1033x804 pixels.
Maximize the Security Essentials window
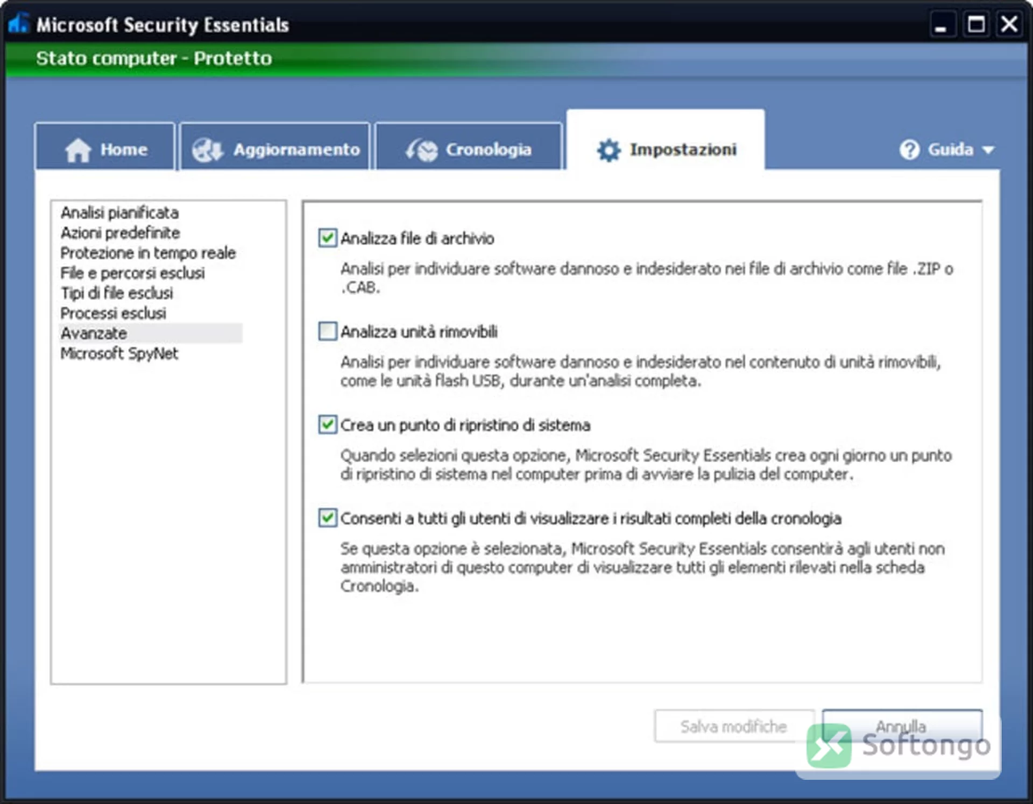tap(976, 24)
